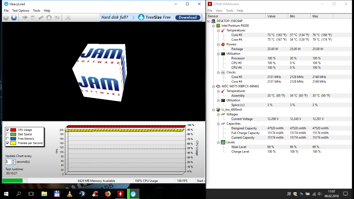The height and width of the screenshot is (199, 354).
Task: Click the red CPU Usage color swatch
Action: point(13,130)
